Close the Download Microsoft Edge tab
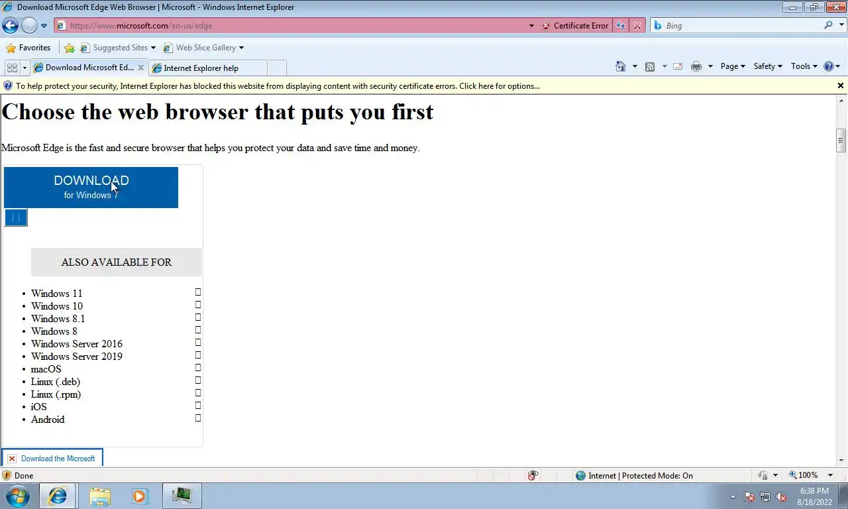 click(x=140, y=68)
